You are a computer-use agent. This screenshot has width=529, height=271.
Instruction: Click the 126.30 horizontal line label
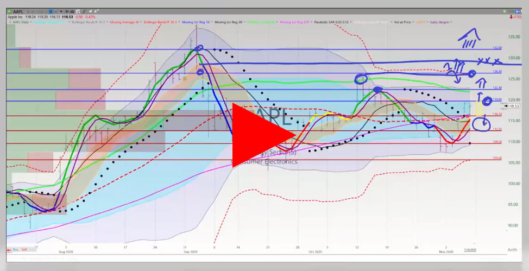(x=497, y=72)
